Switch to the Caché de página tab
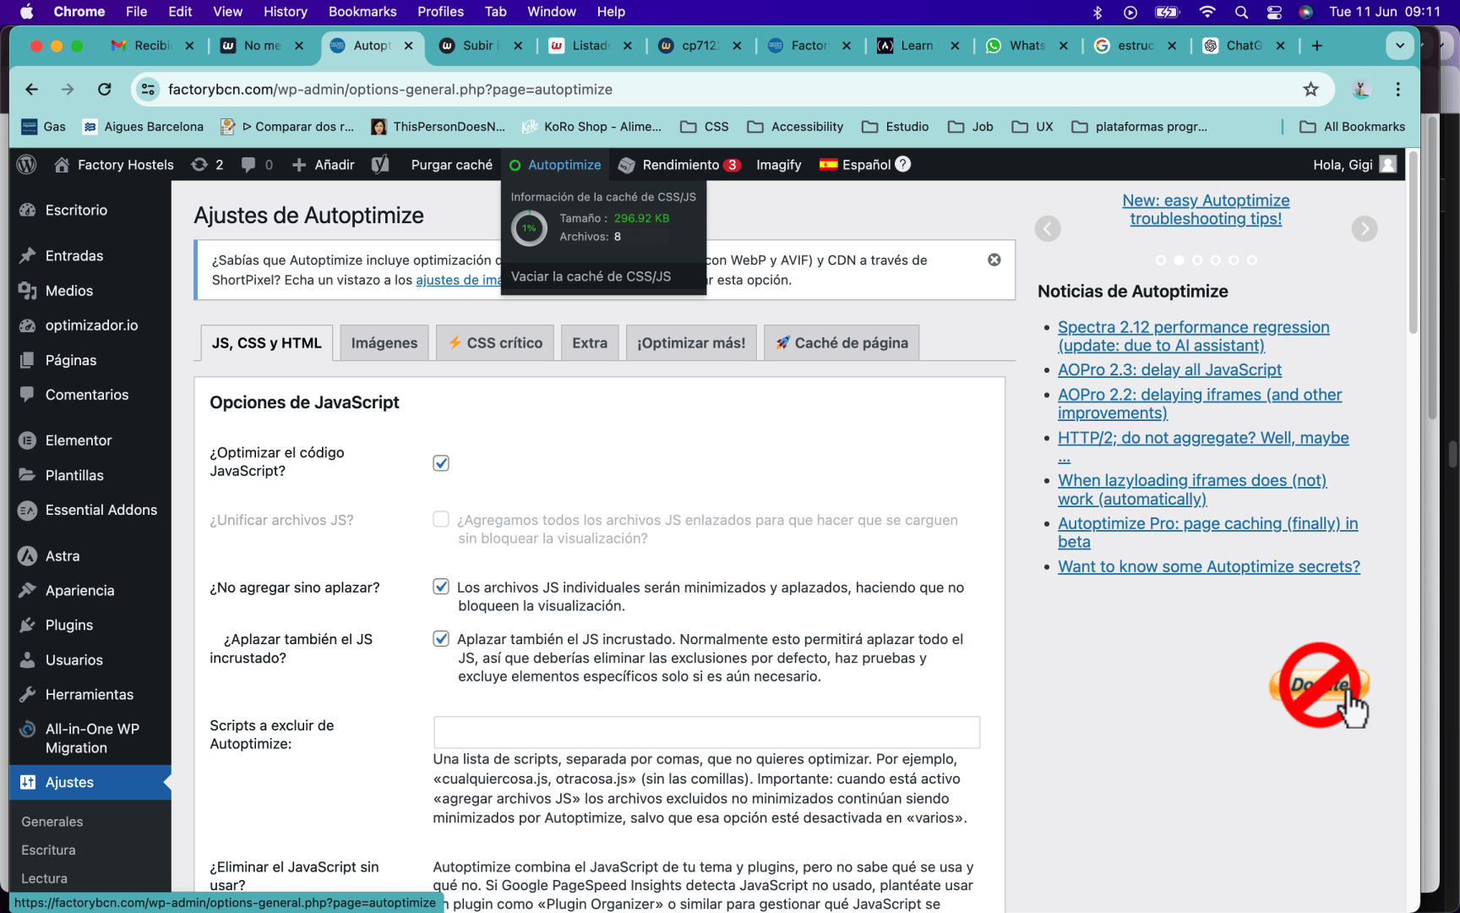Image resolution: width=1460 pixels, height=913 pixels. pyautogui.click(x=842, y=343)
